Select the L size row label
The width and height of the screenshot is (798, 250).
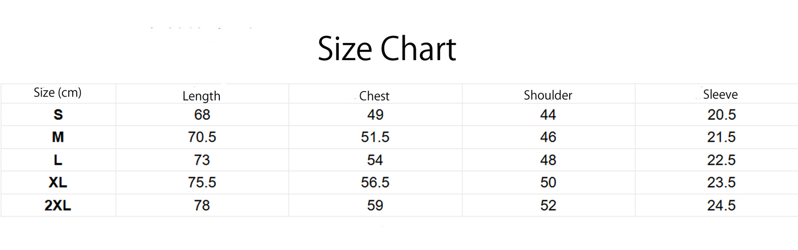click(x=58, y=160)
